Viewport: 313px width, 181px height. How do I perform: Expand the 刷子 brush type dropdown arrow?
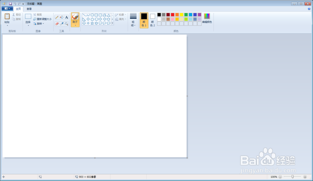pyautogui.click(x=75, y=25)
